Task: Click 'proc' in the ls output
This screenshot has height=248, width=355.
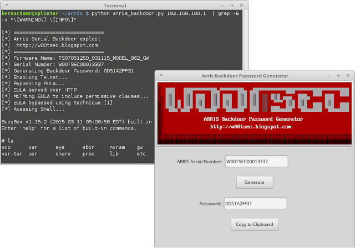Action: [x=89, y=154]
